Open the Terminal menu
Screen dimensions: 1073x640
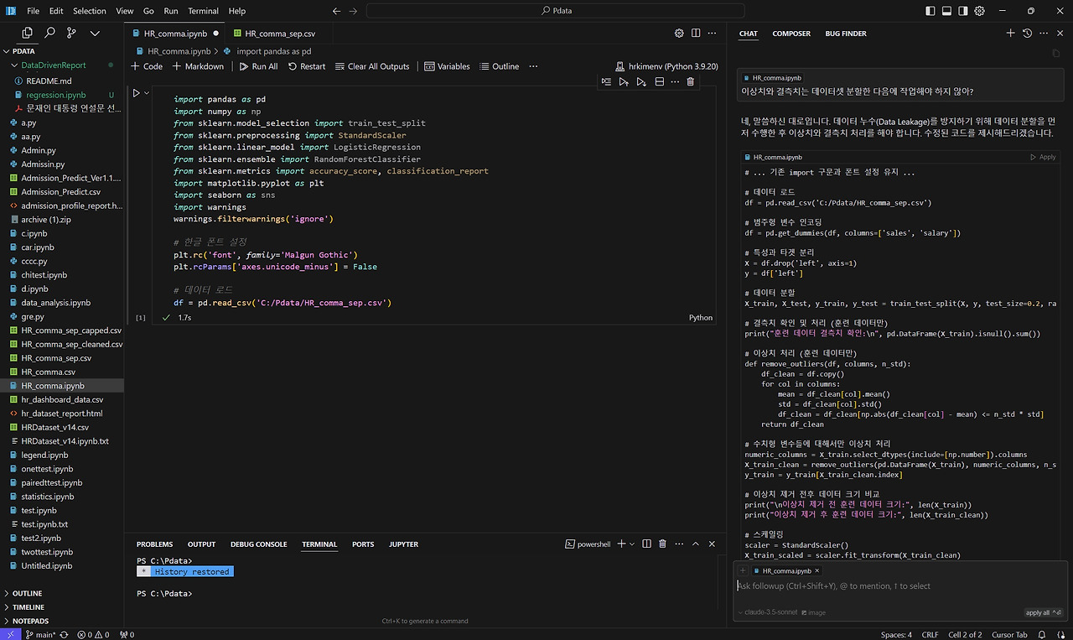point(203,11)
